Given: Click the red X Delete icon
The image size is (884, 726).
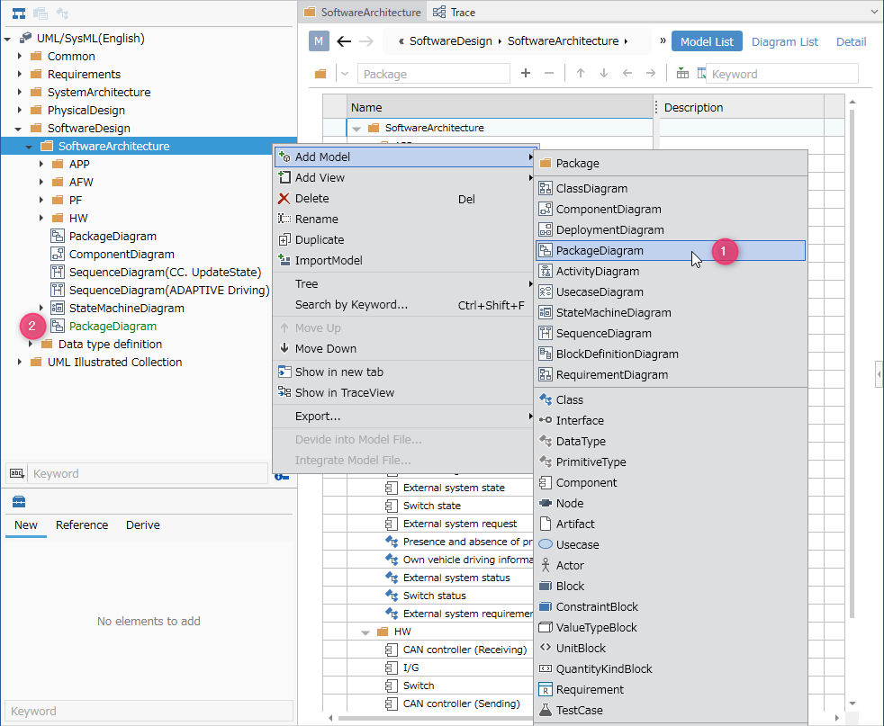Looking at the screenshot, I should (x=284, y=198).
